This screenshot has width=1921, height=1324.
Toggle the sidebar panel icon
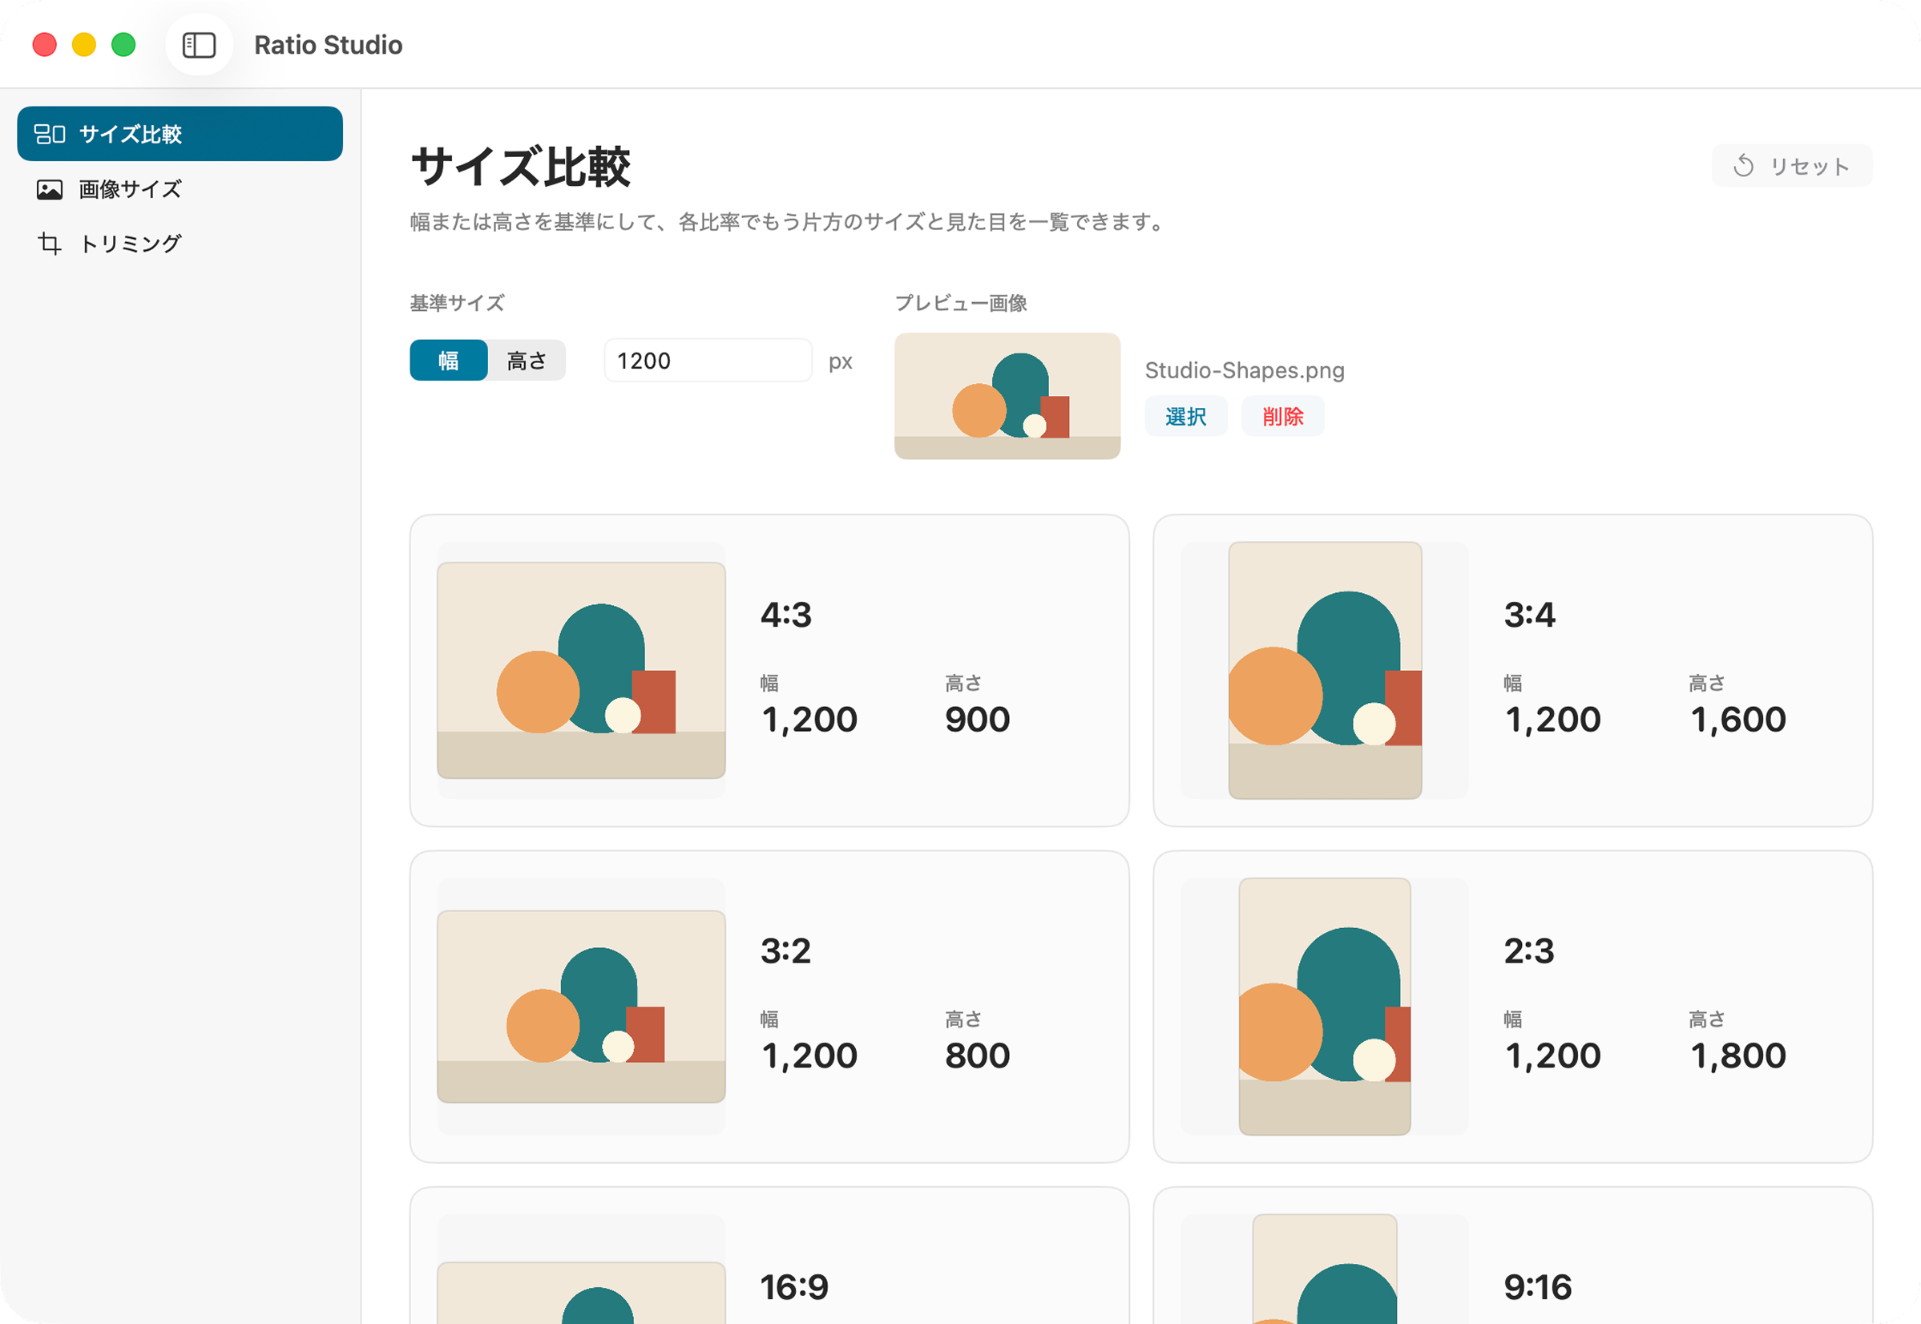pyautogui.click(x=199, y=45)
